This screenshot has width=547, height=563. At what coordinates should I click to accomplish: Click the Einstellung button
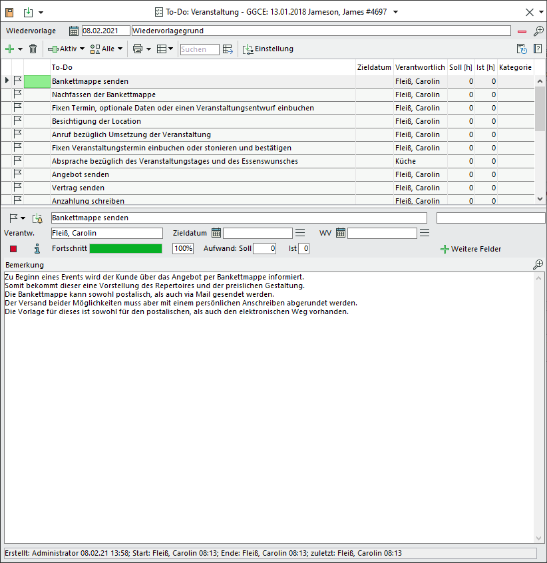tap(268, 49)
